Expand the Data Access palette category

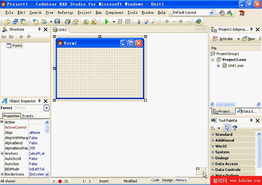(213, 164)
